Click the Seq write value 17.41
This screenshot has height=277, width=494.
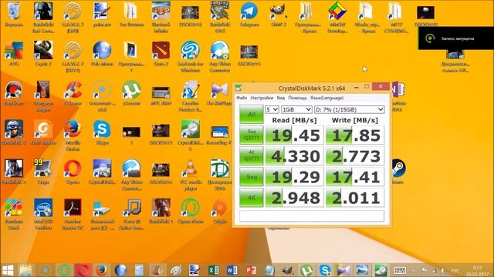pyautogui.click(x=355, y=177)
